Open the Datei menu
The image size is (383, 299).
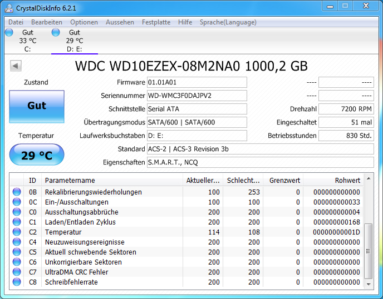[16, 22]
